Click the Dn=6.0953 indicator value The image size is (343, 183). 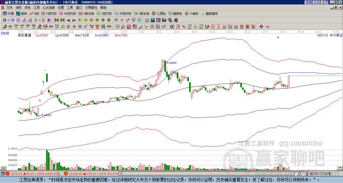click(x=102, y=35)
